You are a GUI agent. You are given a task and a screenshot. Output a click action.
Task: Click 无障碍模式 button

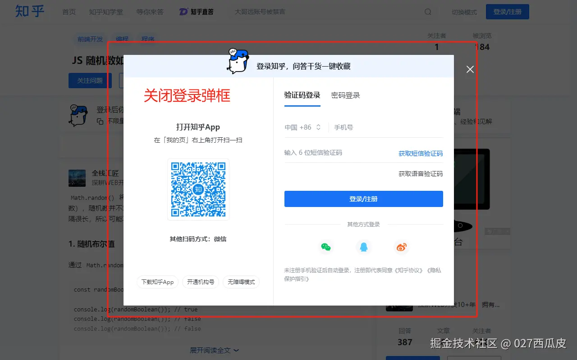coord(241,282)
